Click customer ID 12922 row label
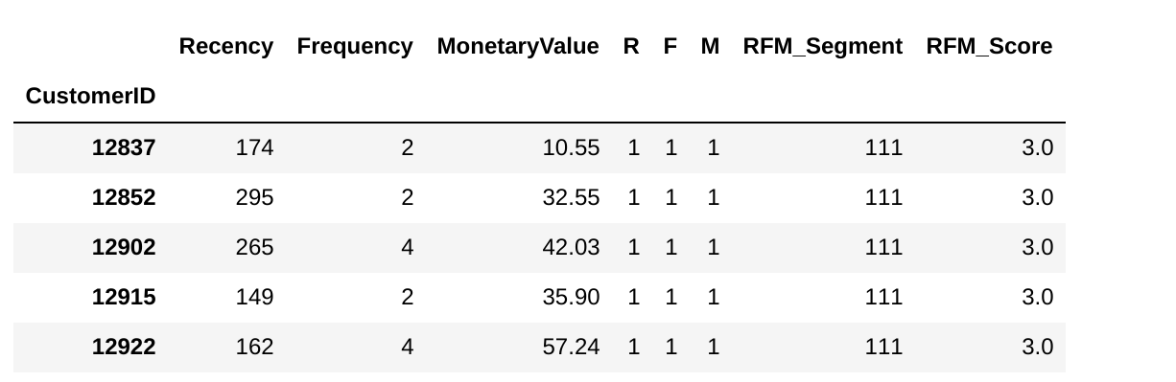 tap(124, 347)
